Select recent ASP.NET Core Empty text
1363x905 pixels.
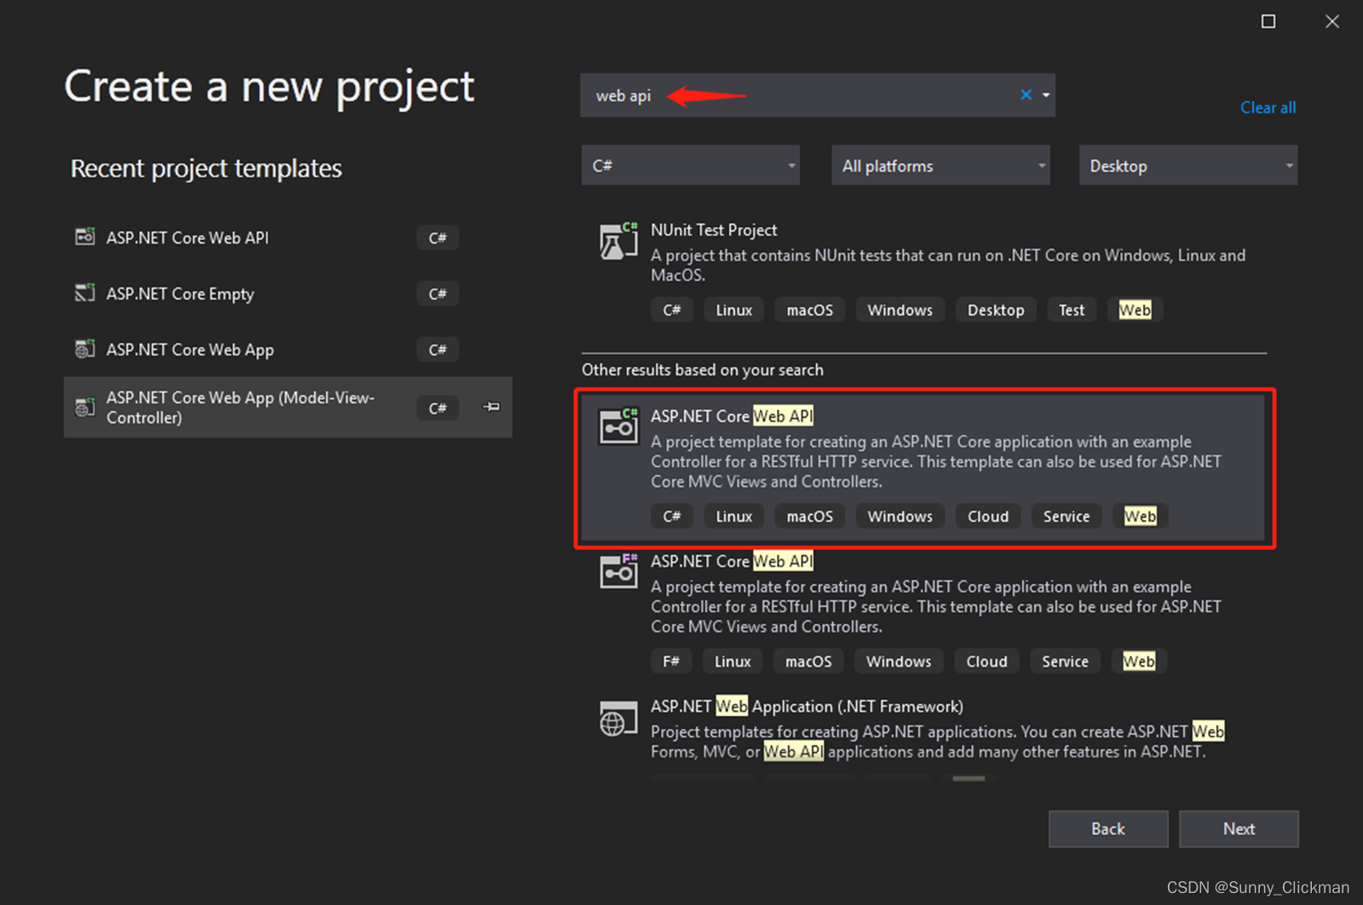pos(180,294)
